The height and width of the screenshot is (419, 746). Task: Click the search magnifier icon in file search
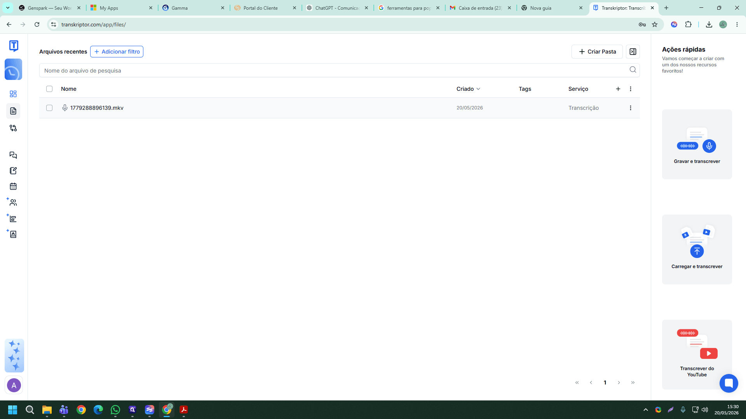point(633,70)
